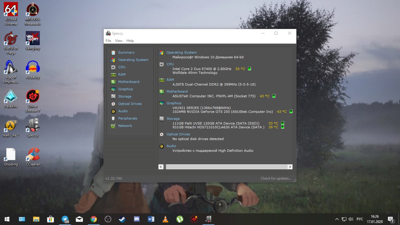The image size is (400, 225).
Task: Open the Audio sidebar entry
Action: 123,111
